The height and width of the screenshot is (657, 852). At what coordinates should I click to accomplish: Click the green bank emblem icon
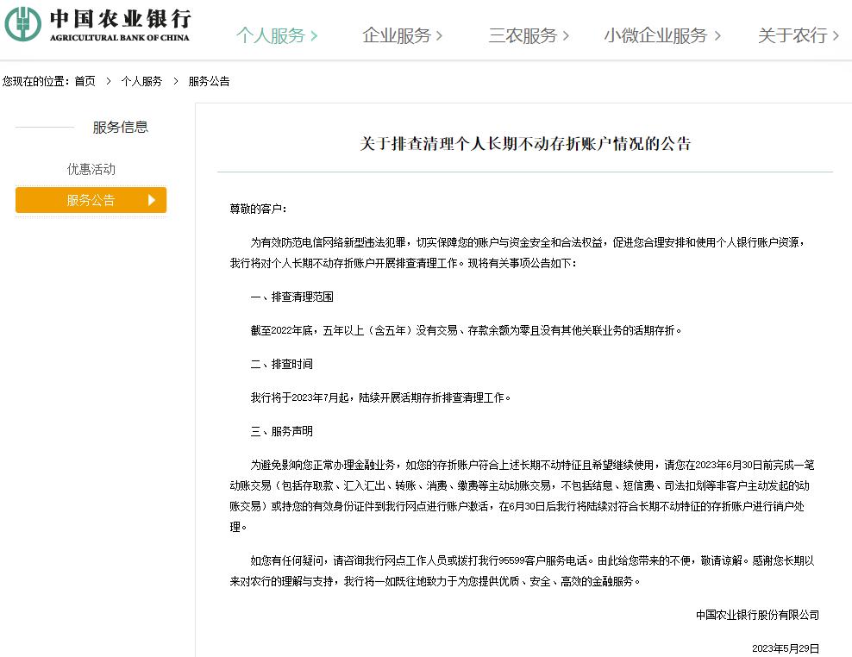tap(23, 26)
